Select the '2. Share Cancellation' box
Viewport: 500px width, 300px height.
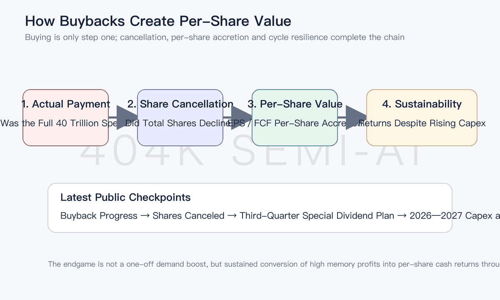[x=180, y=117]
